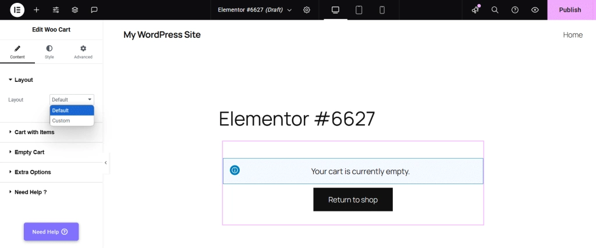This screenshot has width=596, height=248.
Task: Switch to the Style tab
Action: [49, 52]
